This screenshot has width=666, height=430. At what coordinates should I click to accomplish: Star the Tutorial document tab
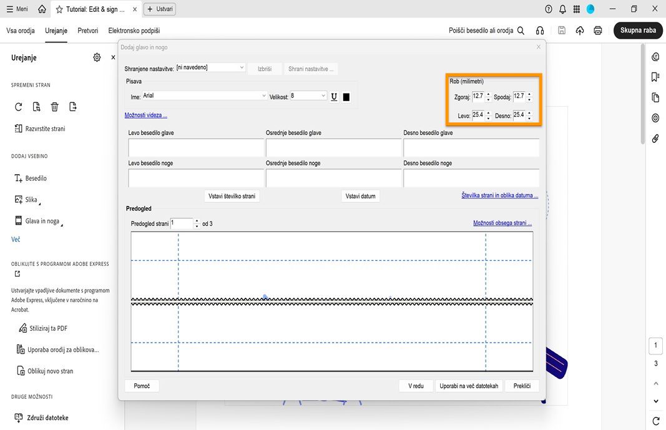coord(59,9)
